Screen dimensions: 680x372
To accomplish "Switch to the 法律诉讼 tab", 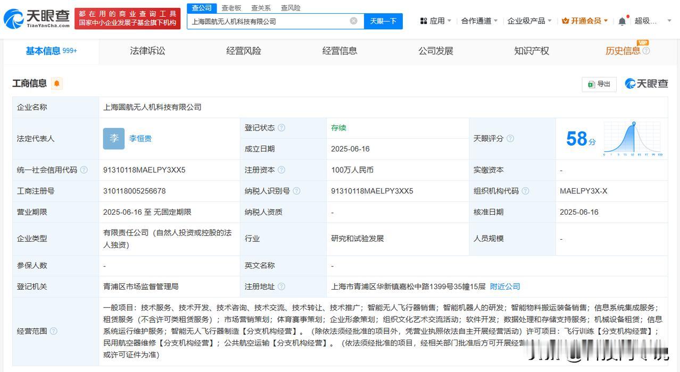I will pos(147,51).
